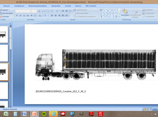The image size is (158, 117).
Task: Click the clear formatting icon
Action: click(x=47, y=11)
